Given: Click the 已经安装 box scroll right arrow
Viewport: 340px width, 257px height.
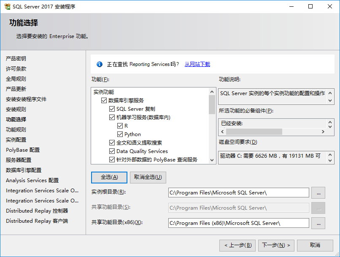Looking at the screenshot, I should click(323, 131).
